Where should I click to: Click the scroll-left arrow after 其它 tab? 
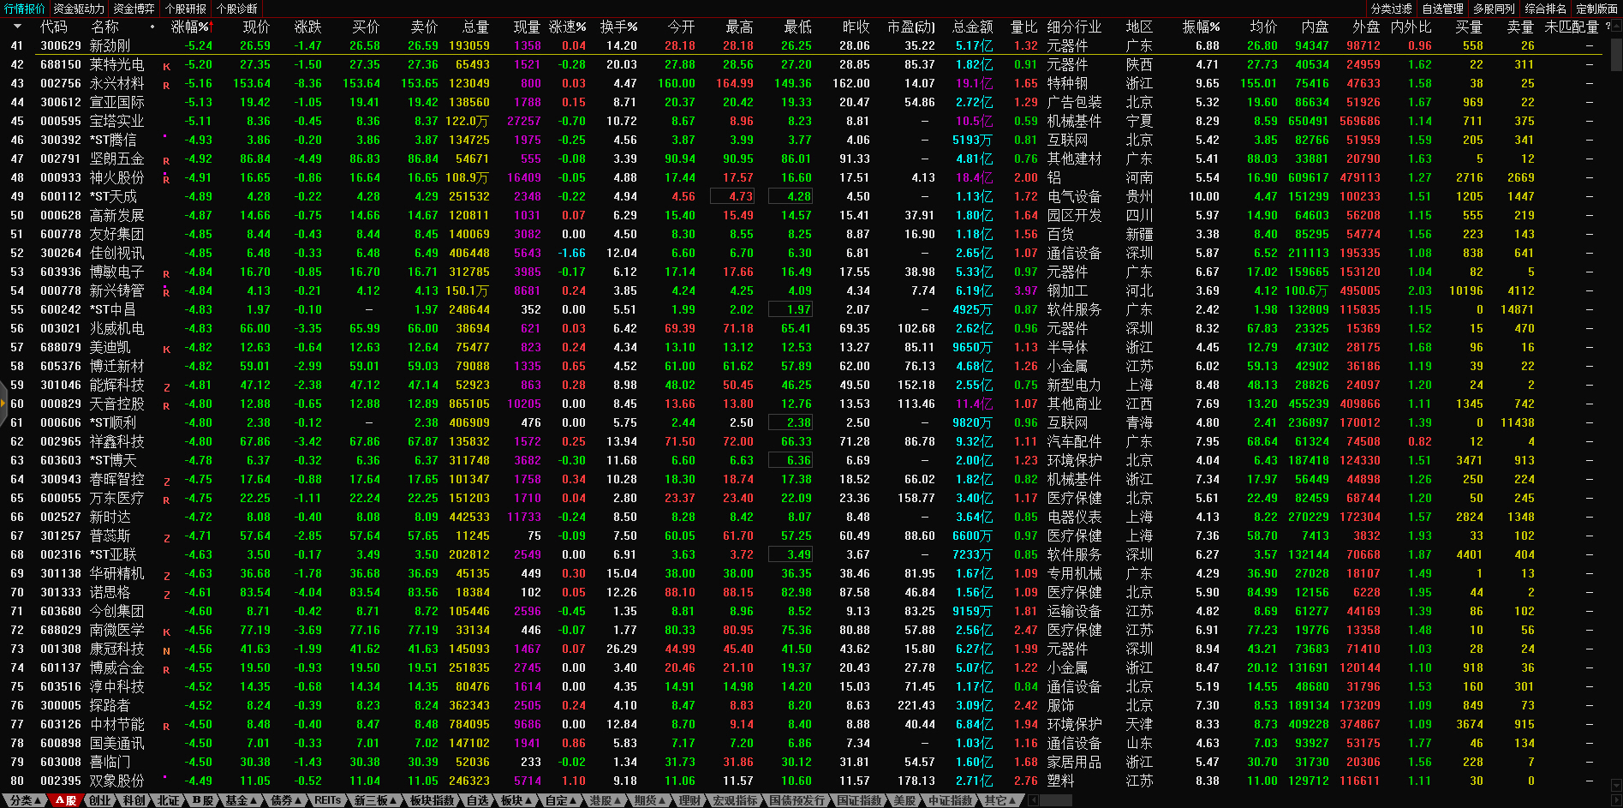tap(1033, 800)
